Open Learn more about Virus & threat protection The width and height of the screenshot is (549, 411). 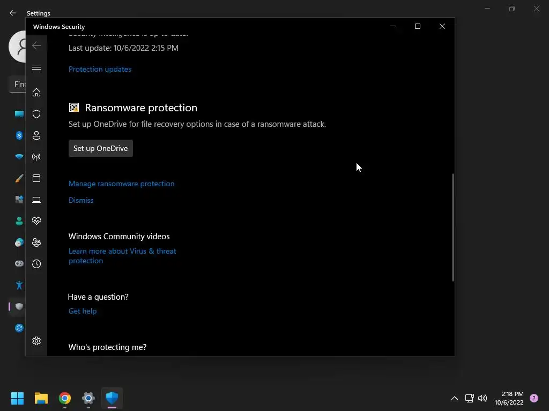(x=122, y=256)
